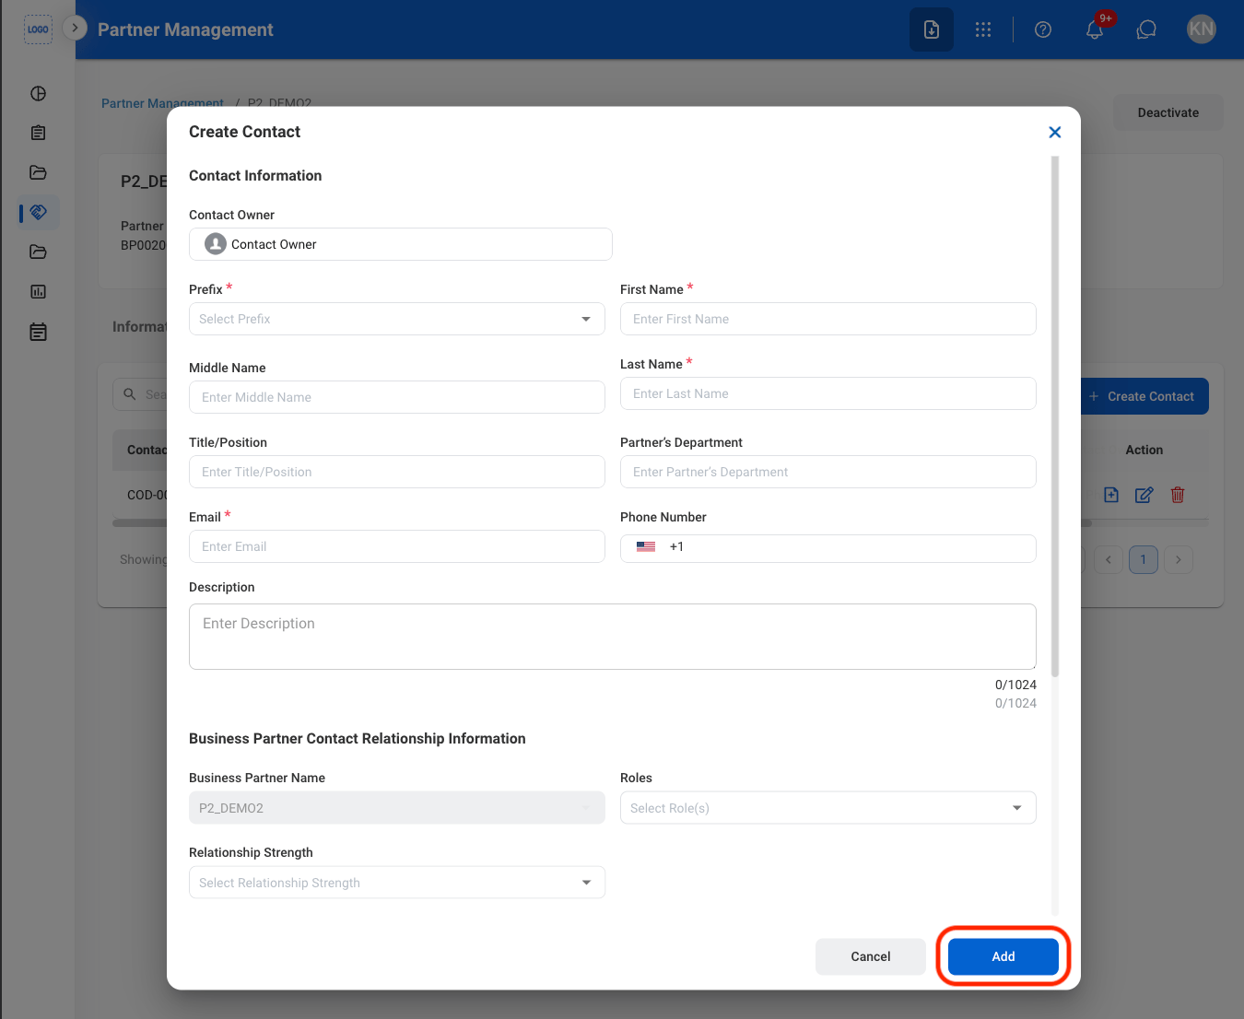Click the dialog vertical scrollbar
The width and height of the screenshot is (1244, 1019).
(1055, 416)
